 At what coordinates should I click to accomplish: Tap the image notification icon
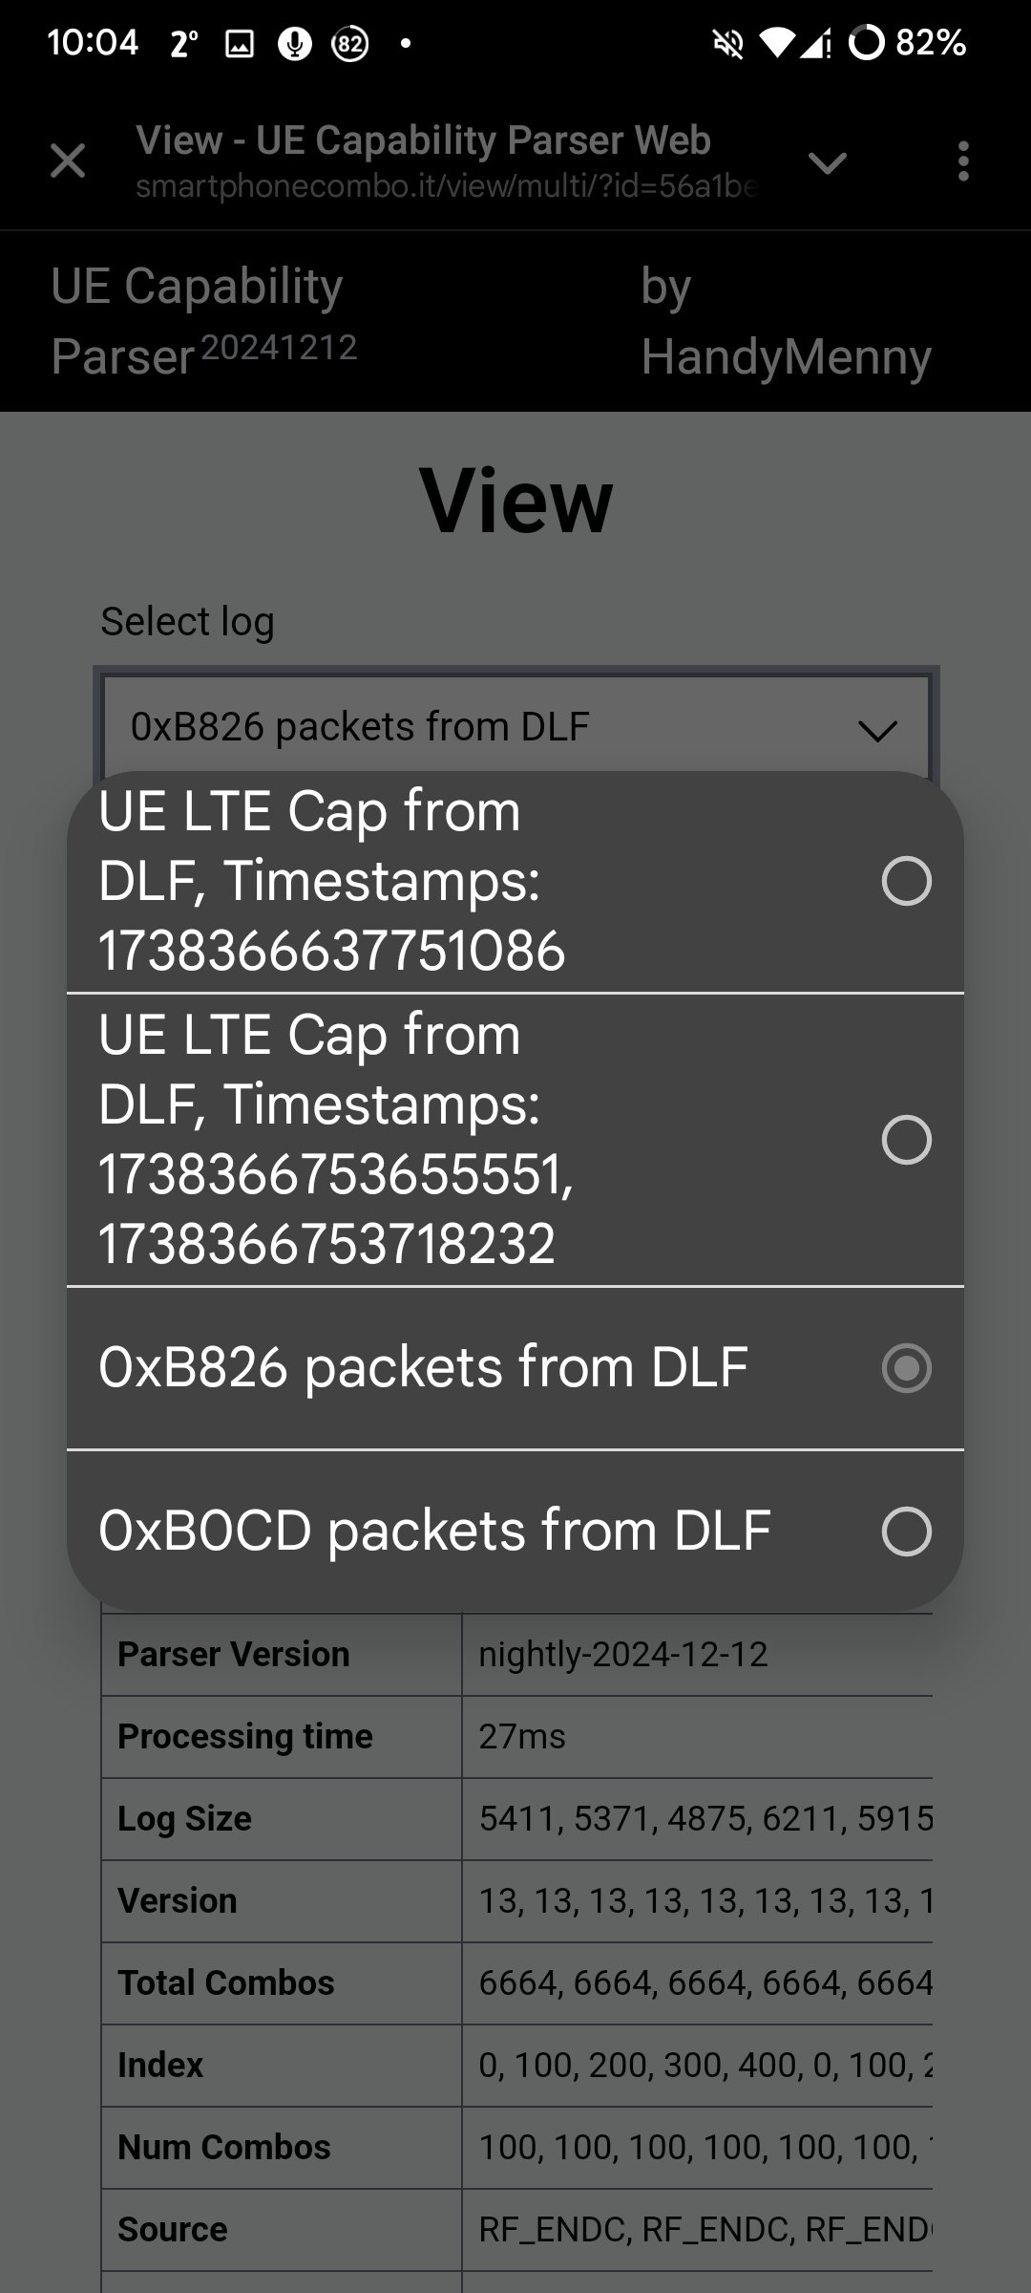point(239,43)
